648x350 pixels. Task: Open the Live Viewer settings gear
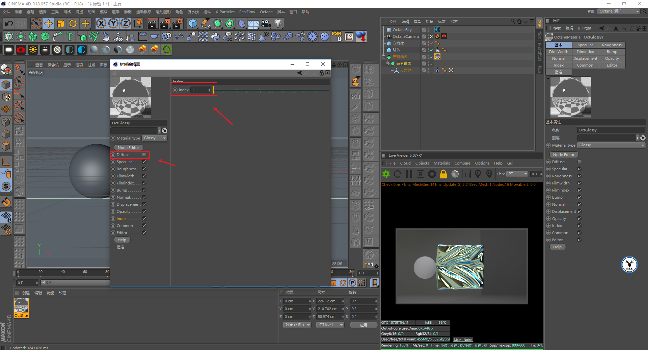tap(432, 174)
